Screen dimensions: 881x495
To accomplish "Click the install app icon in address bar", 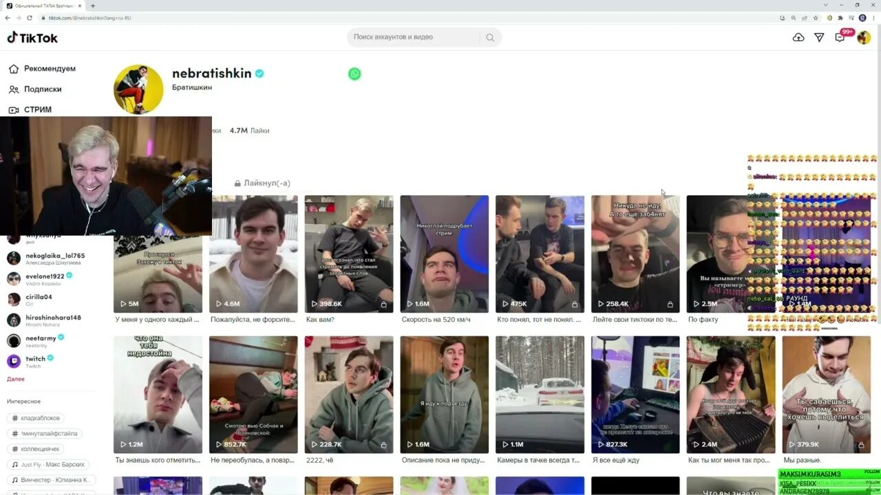I will tap(783, 18).
